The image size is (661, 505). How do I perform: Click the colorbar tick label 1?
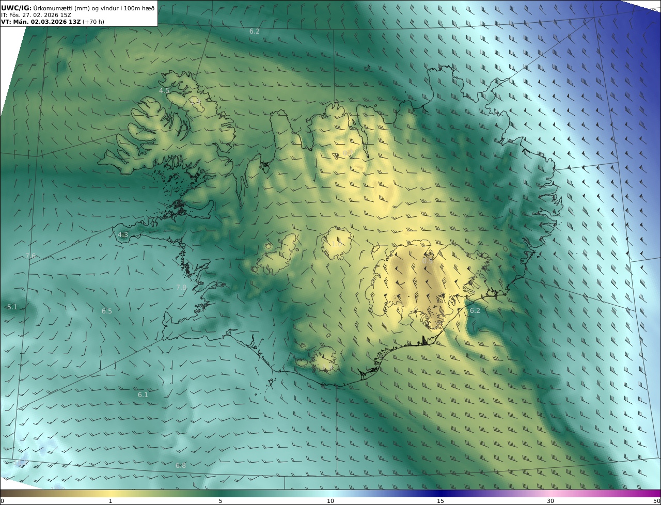(x=111, y=501)
